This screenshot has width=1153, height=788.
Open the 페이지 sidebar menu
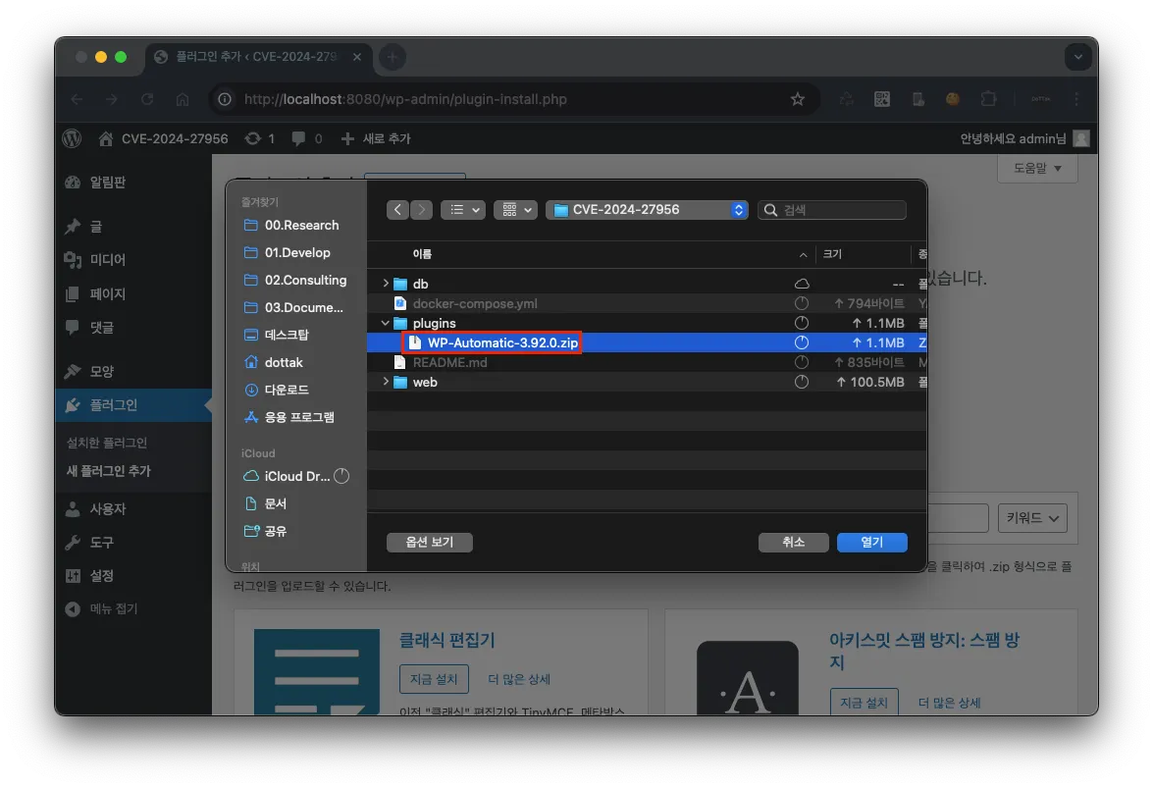[x=133, y=293]
